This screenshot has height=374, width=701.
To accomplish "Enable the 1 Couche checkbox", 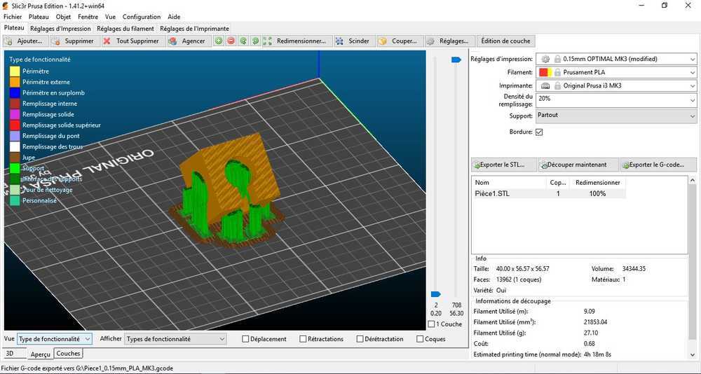I will coord(431,324).
